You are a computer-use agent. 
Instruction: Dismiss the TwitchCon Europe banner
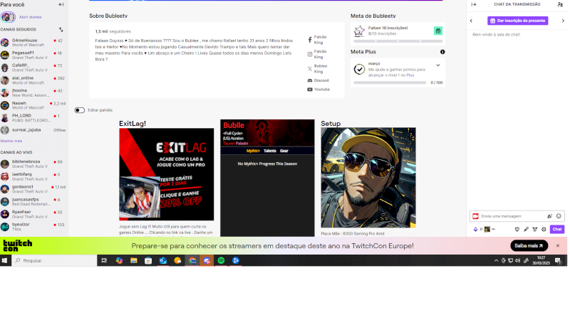(558, 246)
